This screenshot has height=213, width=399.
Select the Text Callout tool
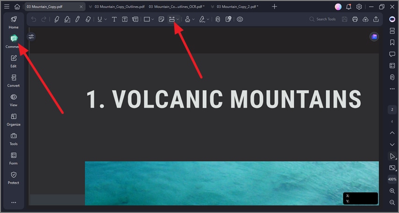click(x=135, y=19)
